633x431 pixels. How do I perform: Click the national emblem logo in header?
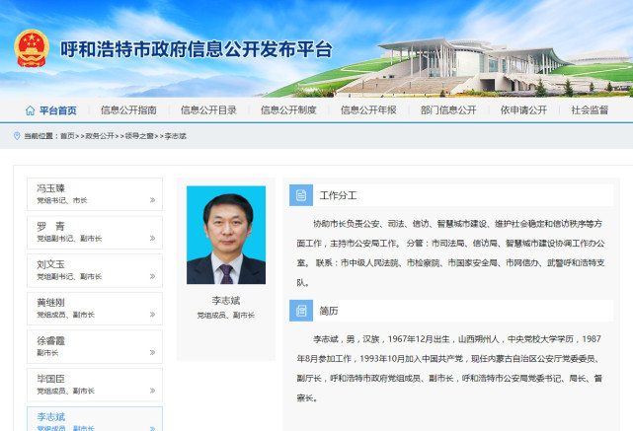point(31,49)
